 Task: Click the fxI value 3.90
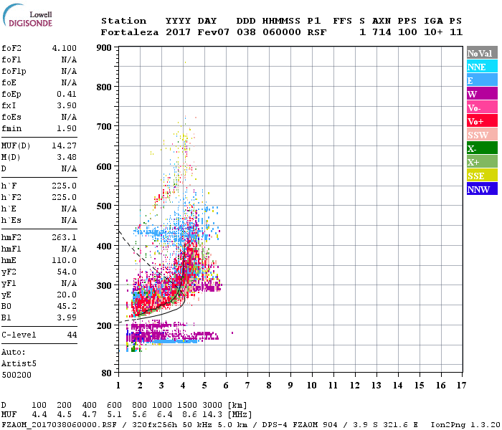67,105
